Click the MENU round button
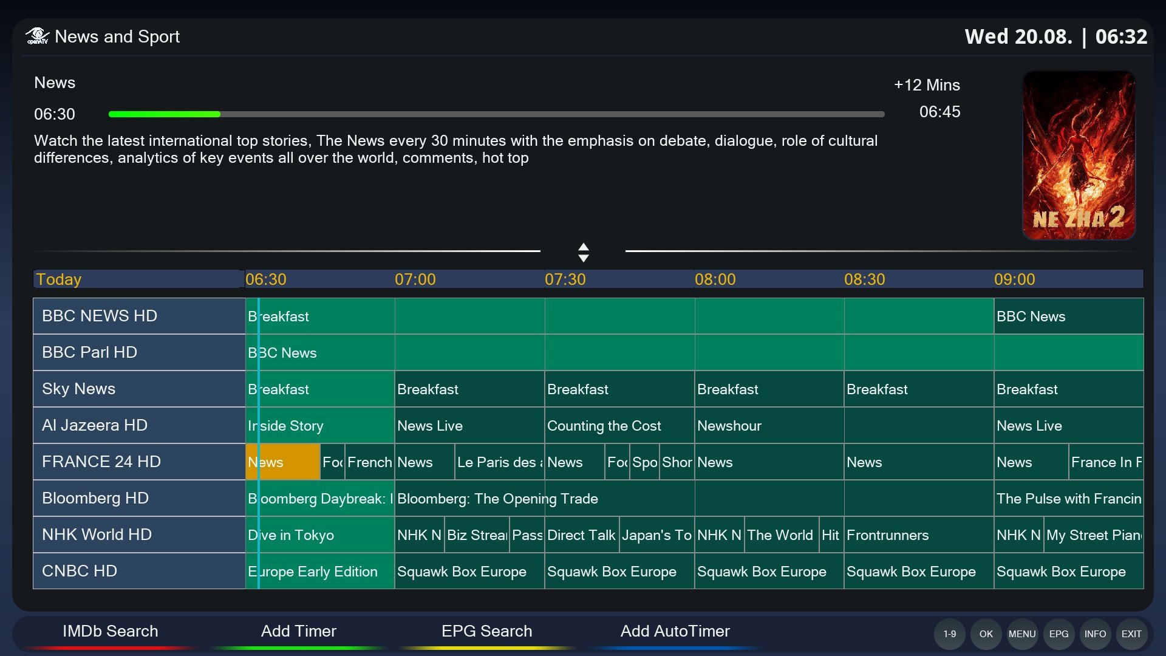This screenshot has width=1166, height=656. pyautogui.click(x=1022, y=634)
